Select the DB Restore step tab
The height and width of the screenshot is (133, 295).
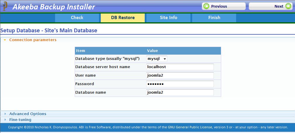point(123,18)
